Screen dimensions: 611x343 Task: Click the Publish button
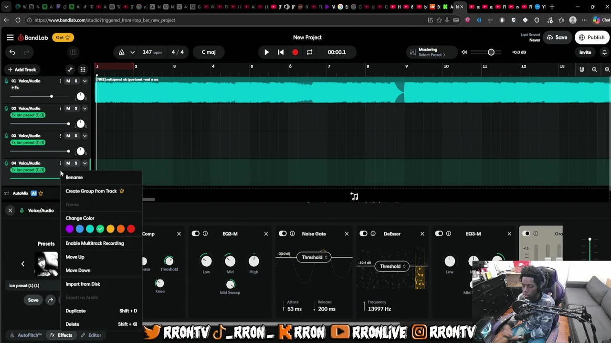592,38
